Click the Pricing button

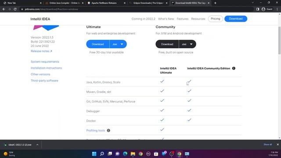pyautogui.click(x=216, y=18)
